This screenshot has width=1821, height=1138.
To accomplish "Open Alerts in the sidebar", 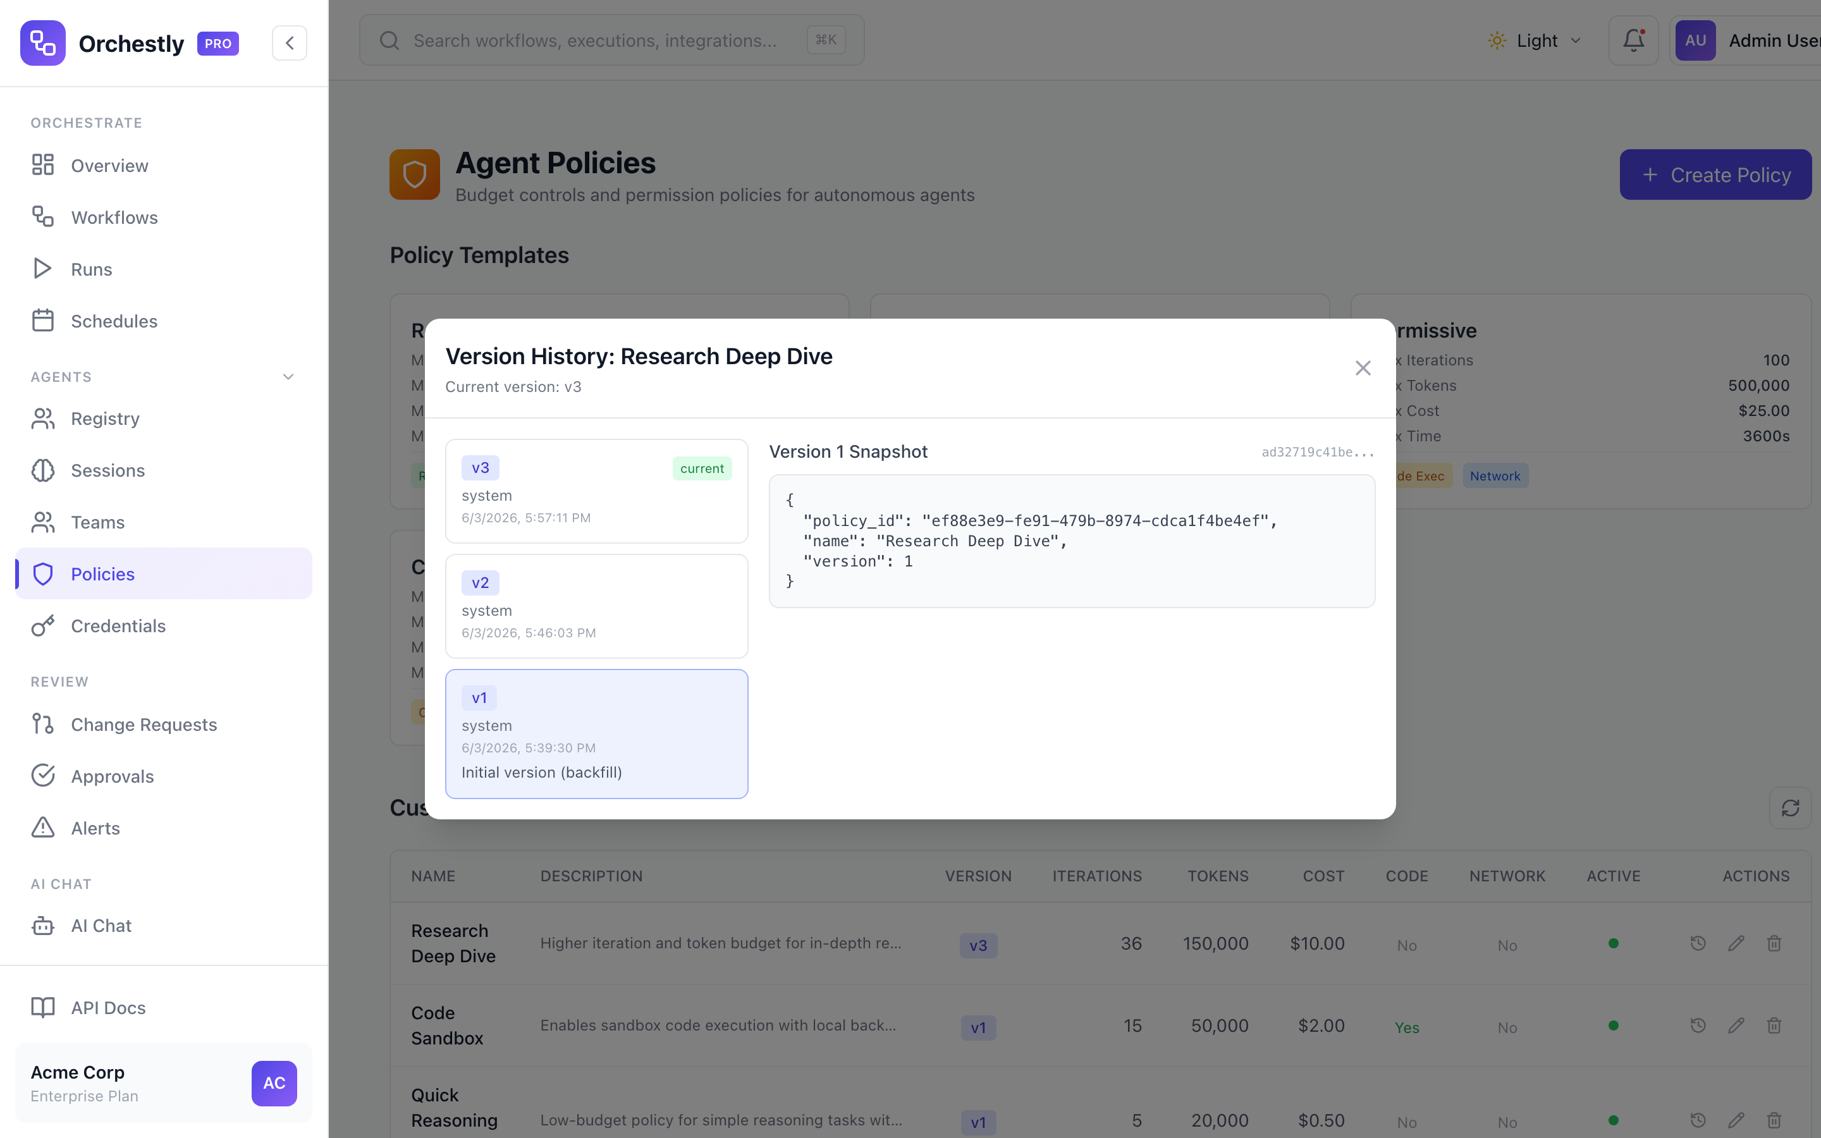I will click(x=163, y=828).
